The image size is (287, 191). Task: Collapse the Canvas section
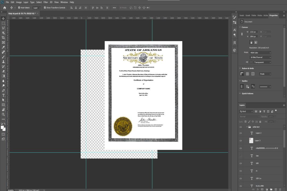click(240, 27)
